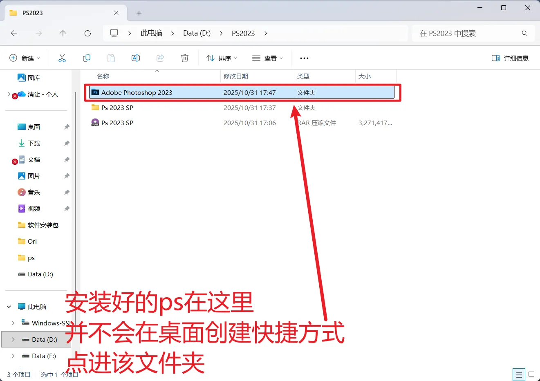The image size is (540, 381).
Task: Go forward with the right arrow
Action: [39, 33]
